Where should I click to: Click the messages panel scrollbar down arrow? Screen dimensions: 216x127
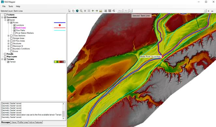(63, 118)
